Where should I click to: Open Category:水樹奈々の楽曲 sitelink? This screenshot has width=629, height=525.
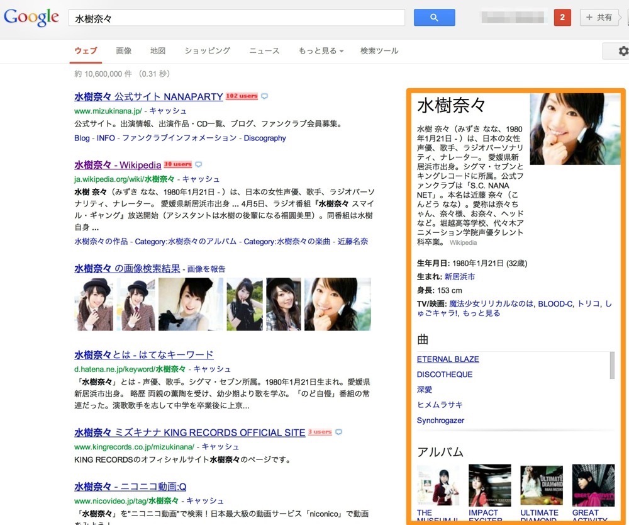pyautogui.click(x=287, y=242)
